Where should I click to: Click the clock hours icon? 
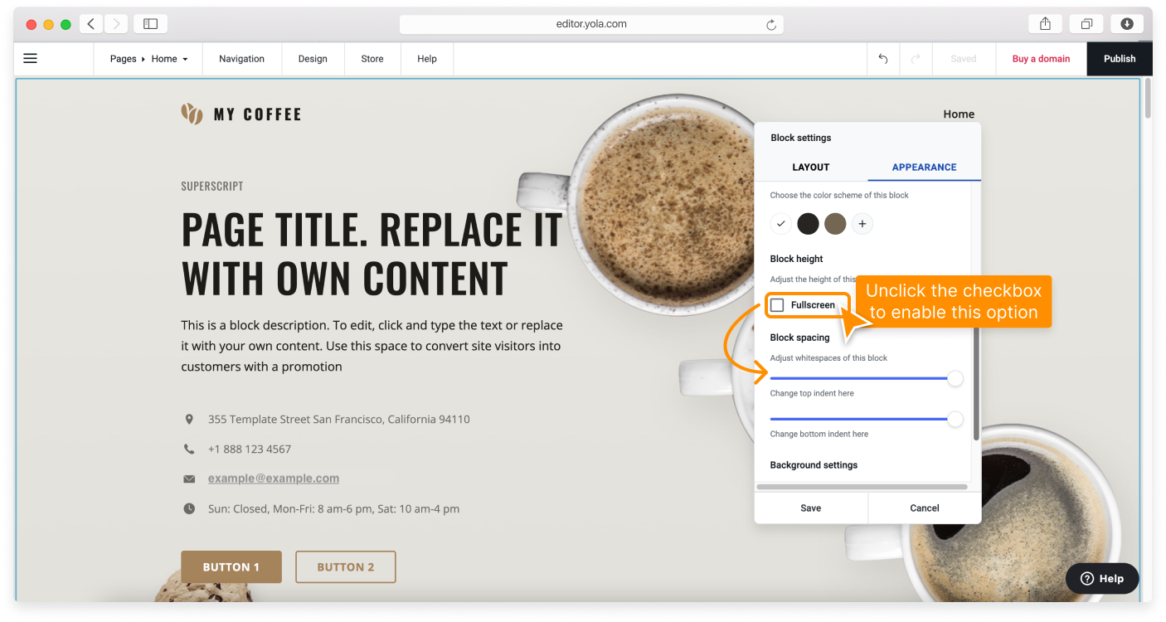(x=189, y=508)
